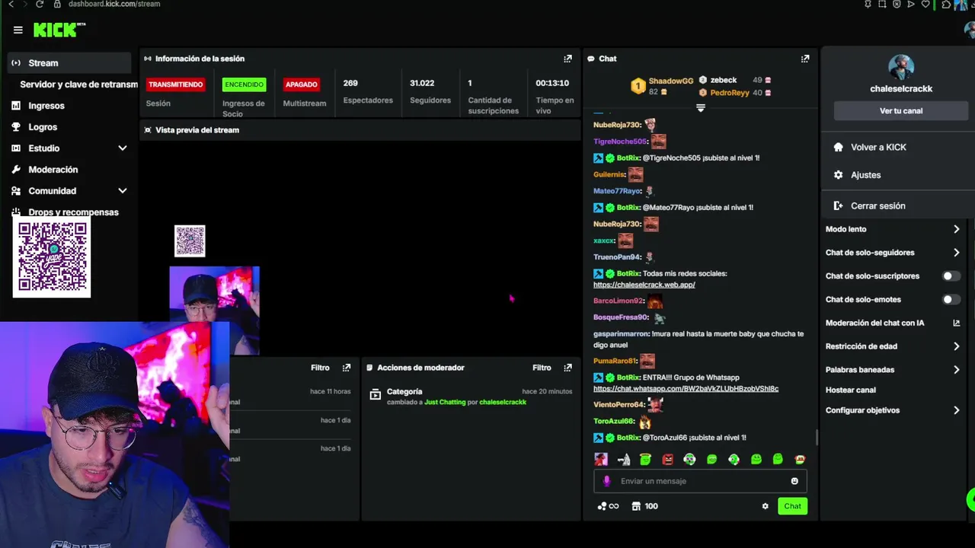The image size is (975, 548).
Task: Click Volver a KICK
Action: tap(878, 148)
